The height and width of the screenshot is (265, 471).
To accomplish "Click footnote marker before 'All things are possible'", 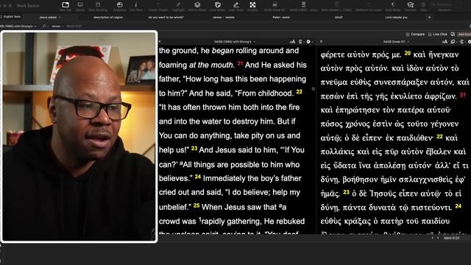I will [x=182, y=163].
